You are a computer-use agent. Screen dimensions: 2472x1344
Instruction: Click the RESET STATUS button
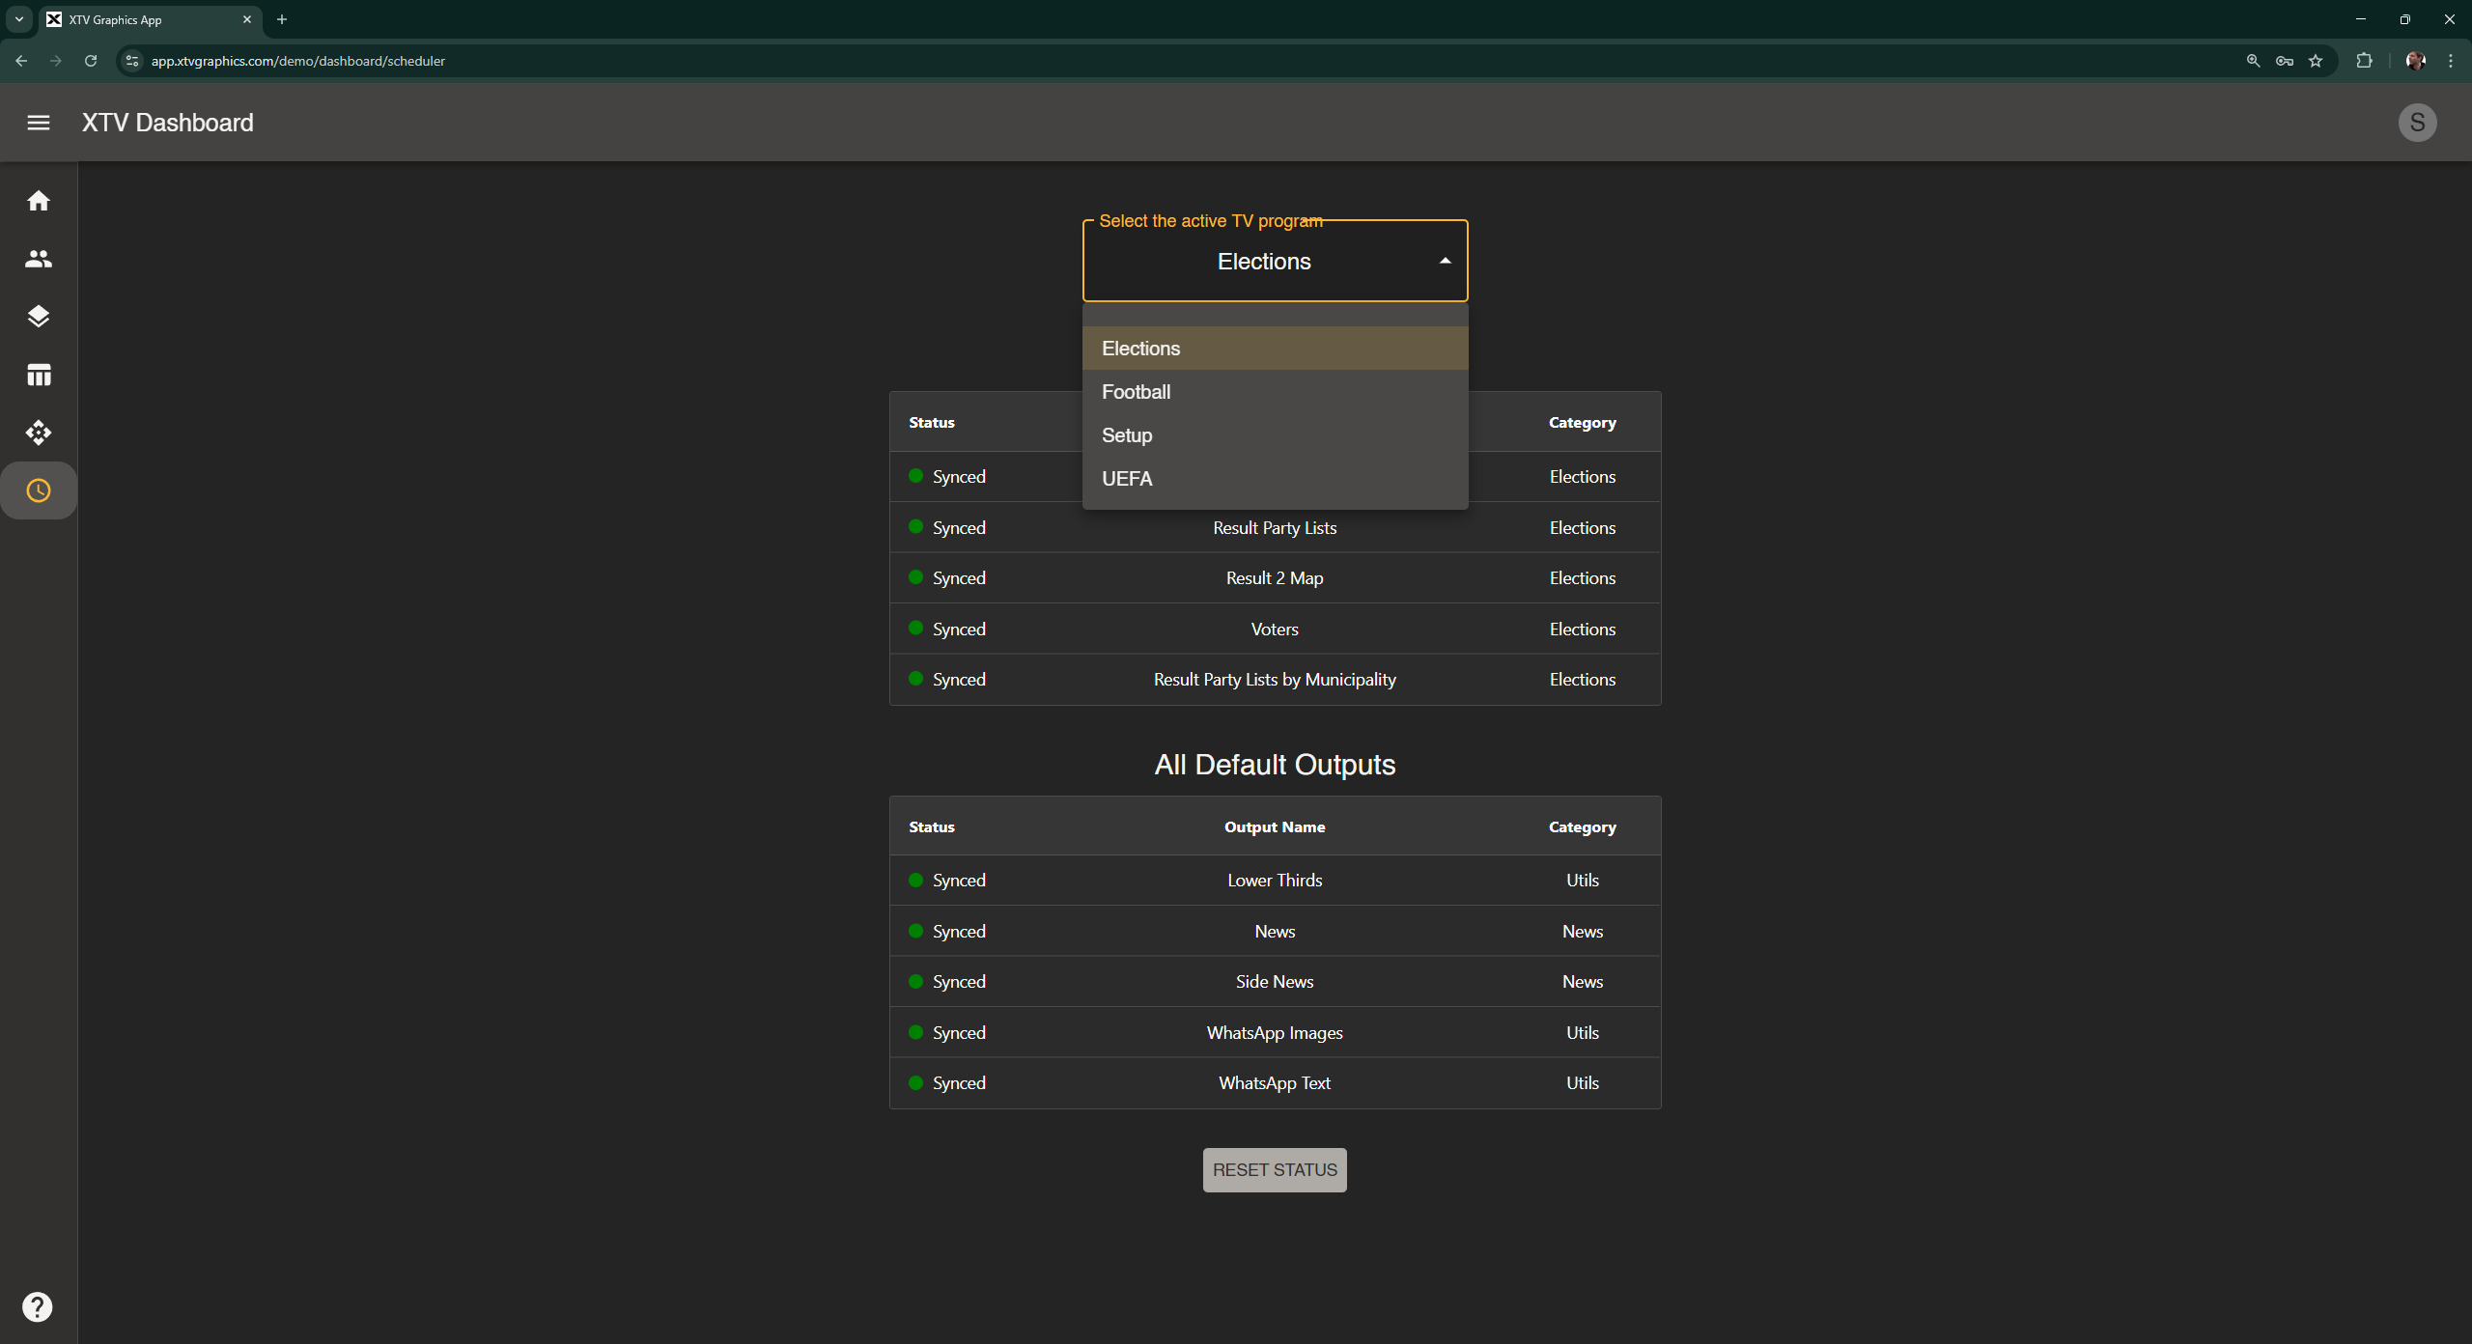pyautogui.click(x=1274, y=1169)
